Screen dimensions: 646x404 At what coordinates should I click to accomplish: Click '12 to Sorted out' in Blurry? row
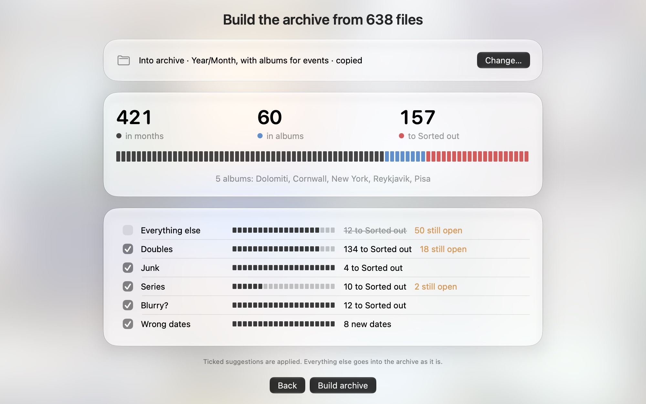pos(375,305)
